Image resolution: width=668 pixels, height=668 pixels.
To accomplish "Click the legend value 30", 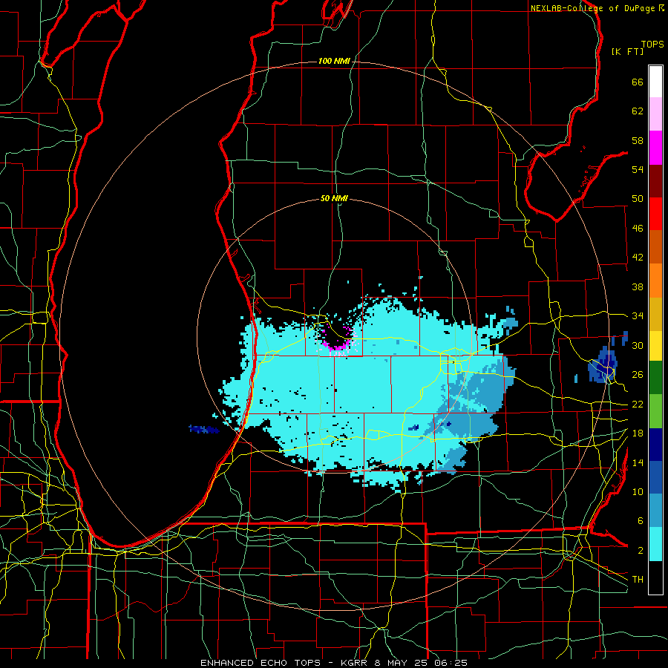I will 638,345.
